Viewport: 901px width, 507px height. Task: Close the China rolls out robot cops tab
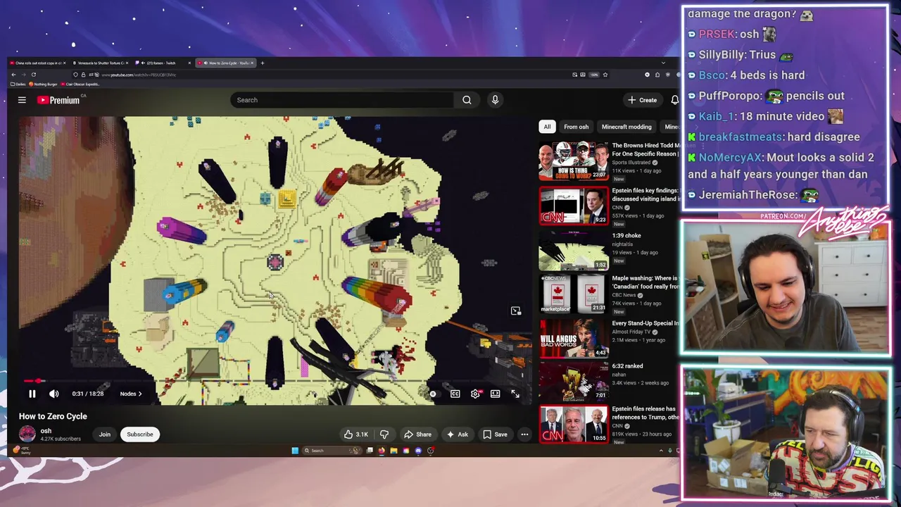point(65,63)
